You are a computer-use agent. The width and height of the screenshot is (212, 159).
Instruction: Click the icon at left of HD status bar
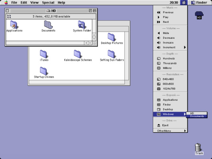pyautogui.click(x=9, y=16)
